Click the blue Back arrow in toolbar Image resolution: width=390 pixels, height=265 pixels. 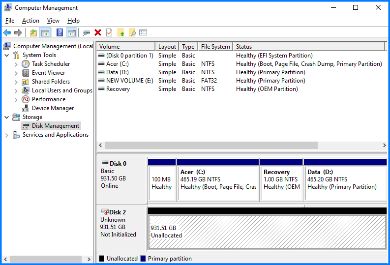click(x=7, y=33)
